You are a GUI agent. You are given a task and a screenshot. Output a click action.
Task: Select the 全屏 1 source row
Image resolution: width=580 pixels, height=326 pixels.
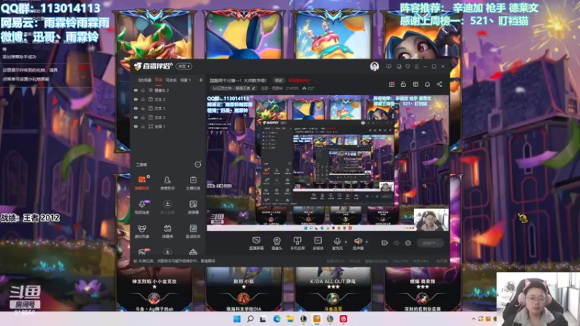[x=167, y=126]
